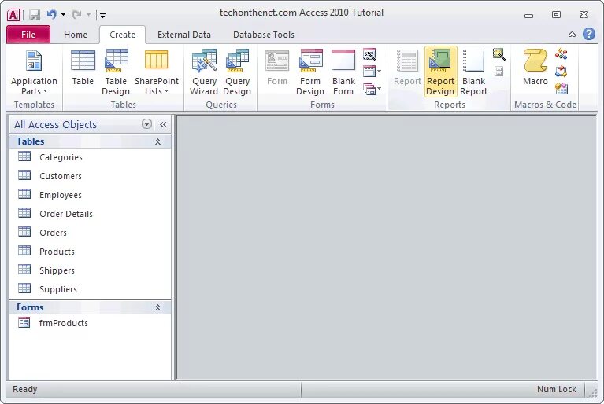Click Num Lock in the status bar
This screenshot has height=404, width=604.
click(x=557, y=389)
